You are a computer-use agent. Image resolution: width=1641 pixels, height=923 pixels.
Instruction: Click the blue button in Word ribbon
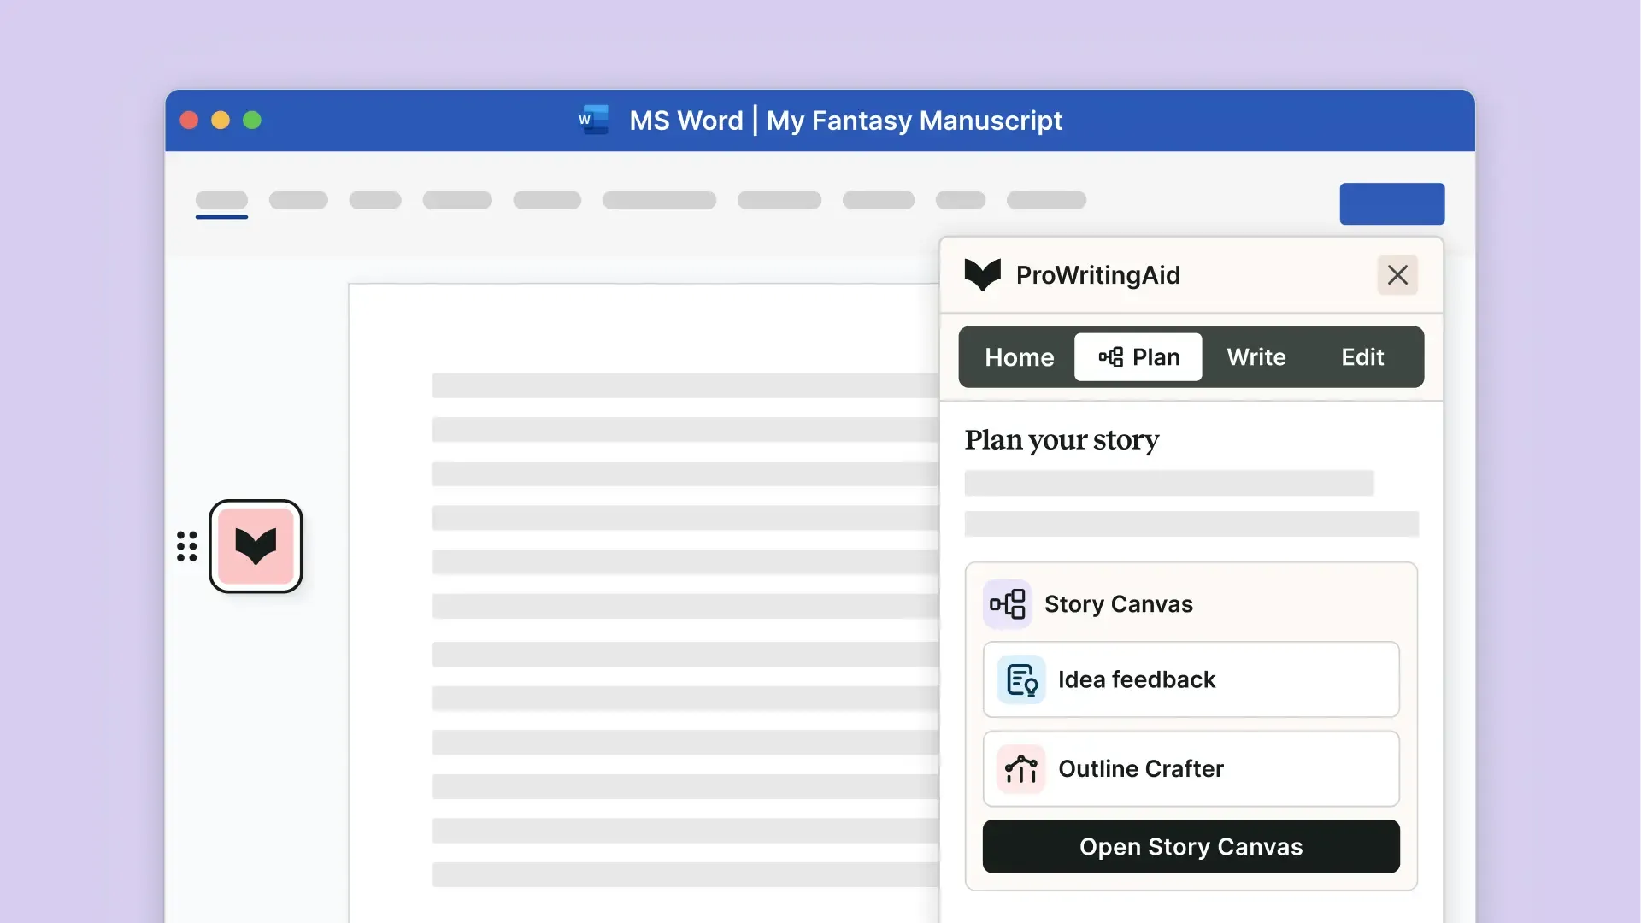click(1391, 204)
